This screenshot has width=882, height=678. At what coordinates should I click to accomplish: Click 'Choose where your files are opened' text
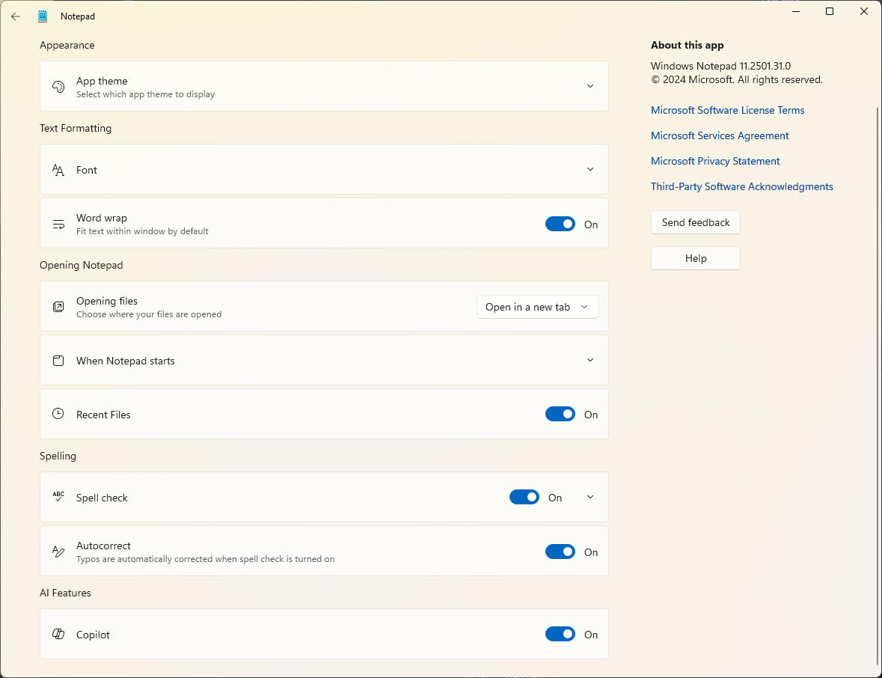tap(149, 314)
